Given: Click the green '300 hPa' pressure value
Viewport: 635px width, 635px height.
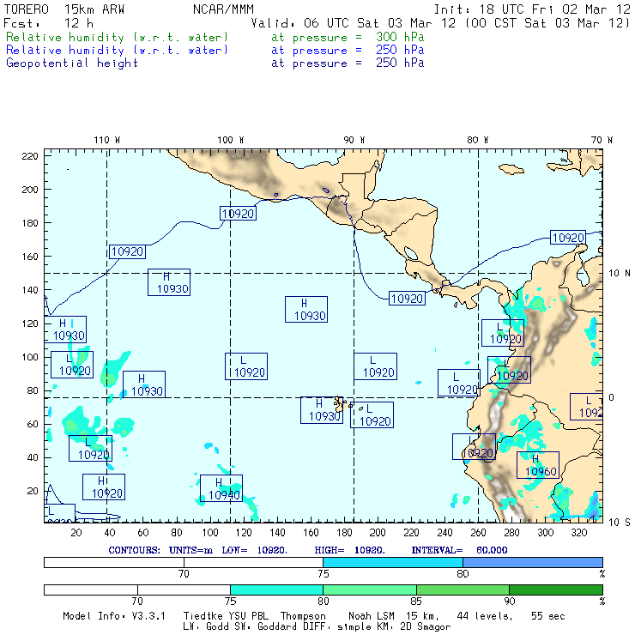Looking at the screenshot, I should [x=400, y=37].
